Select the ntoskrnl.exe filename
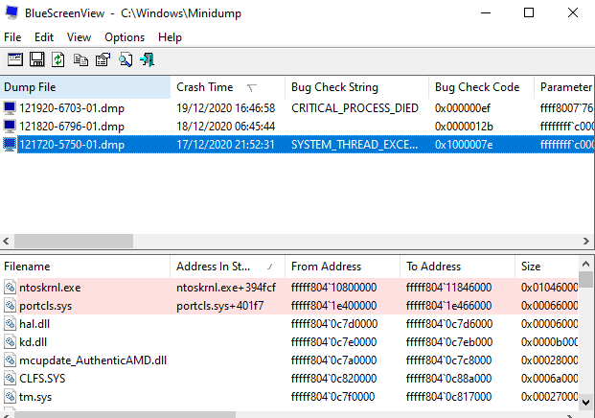595x418 pixels. click(x=50, y=288)
